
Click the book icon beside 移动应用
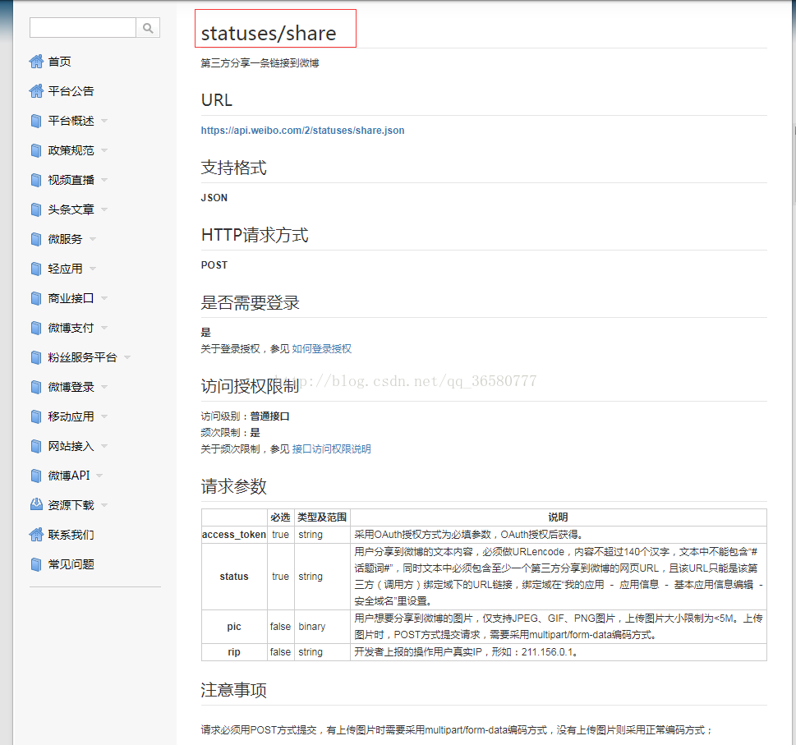pos(36,416)
